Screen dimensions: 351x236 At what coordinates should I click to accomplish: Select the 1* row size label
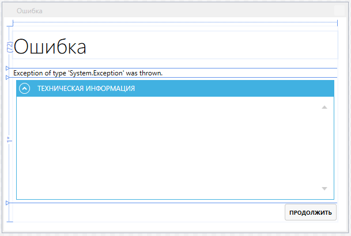[x=9, y=140]
